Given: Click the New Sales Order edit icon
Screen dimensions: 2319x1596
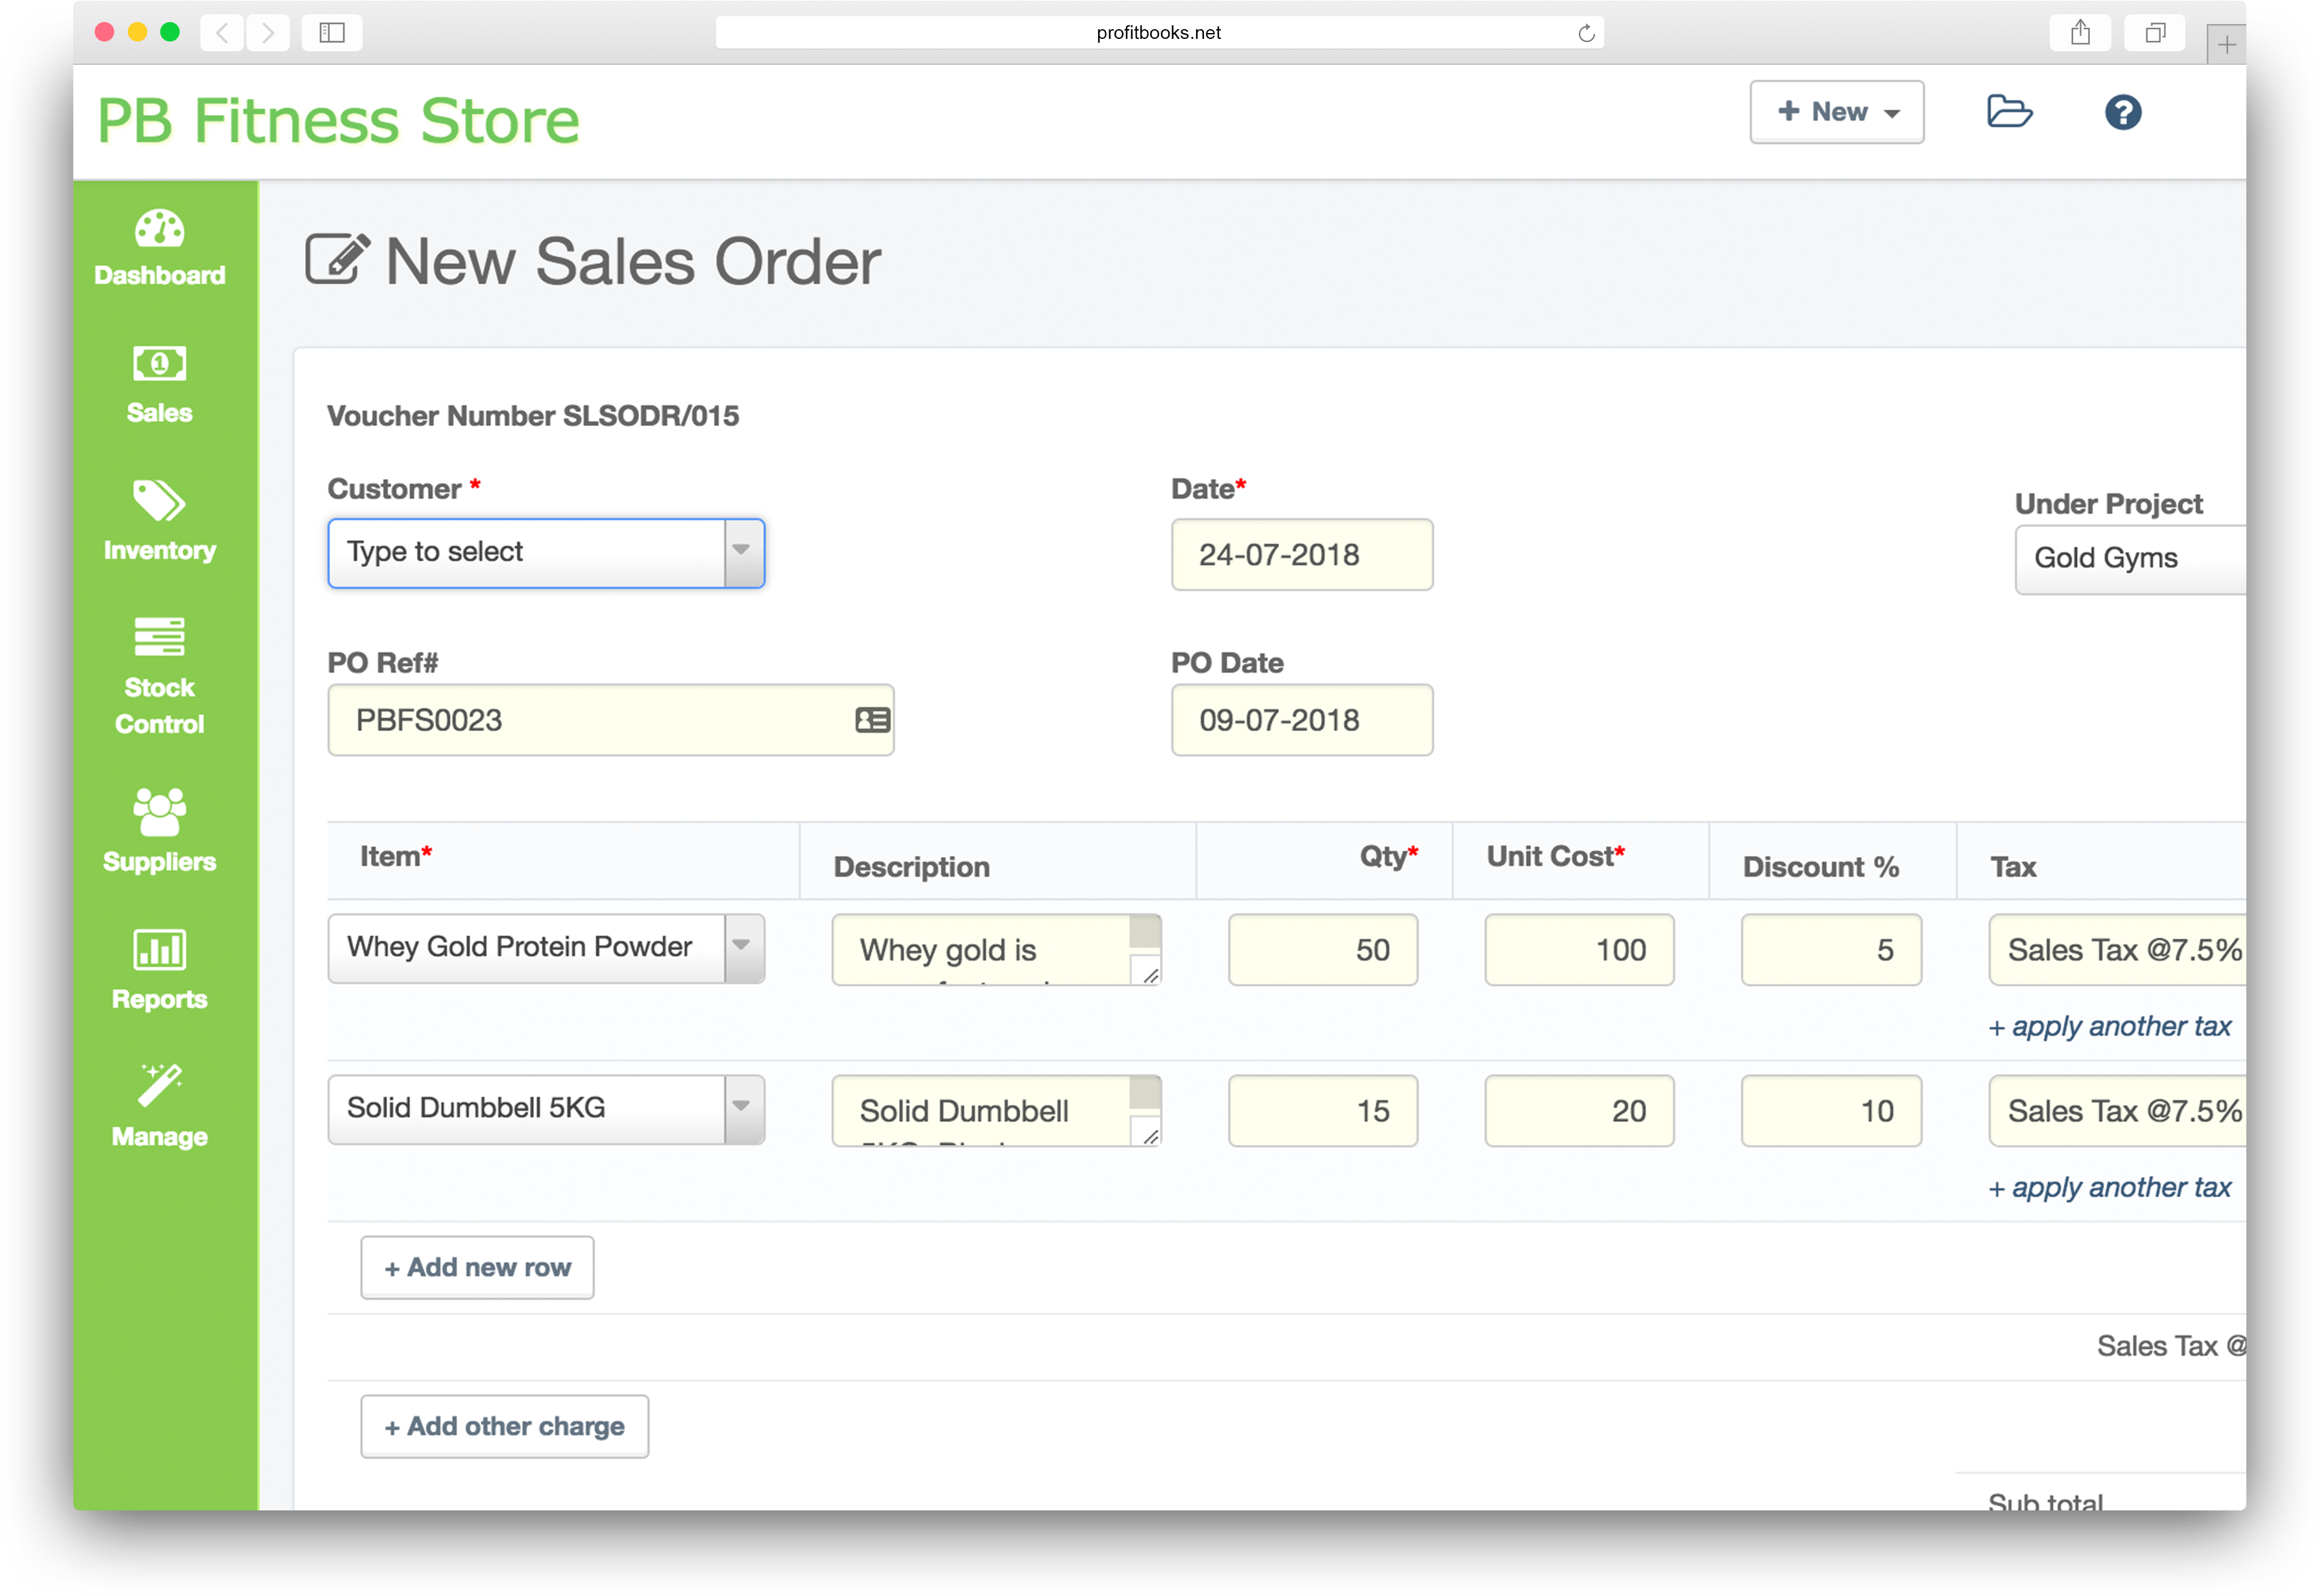Looking at the screenshot, I should [337, 260].
